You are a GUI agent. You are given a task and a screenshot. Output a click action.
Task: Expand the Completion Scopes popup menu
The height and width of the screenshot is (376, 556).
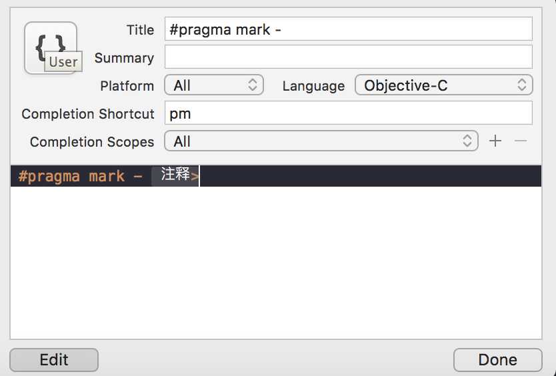coord(321,141)
